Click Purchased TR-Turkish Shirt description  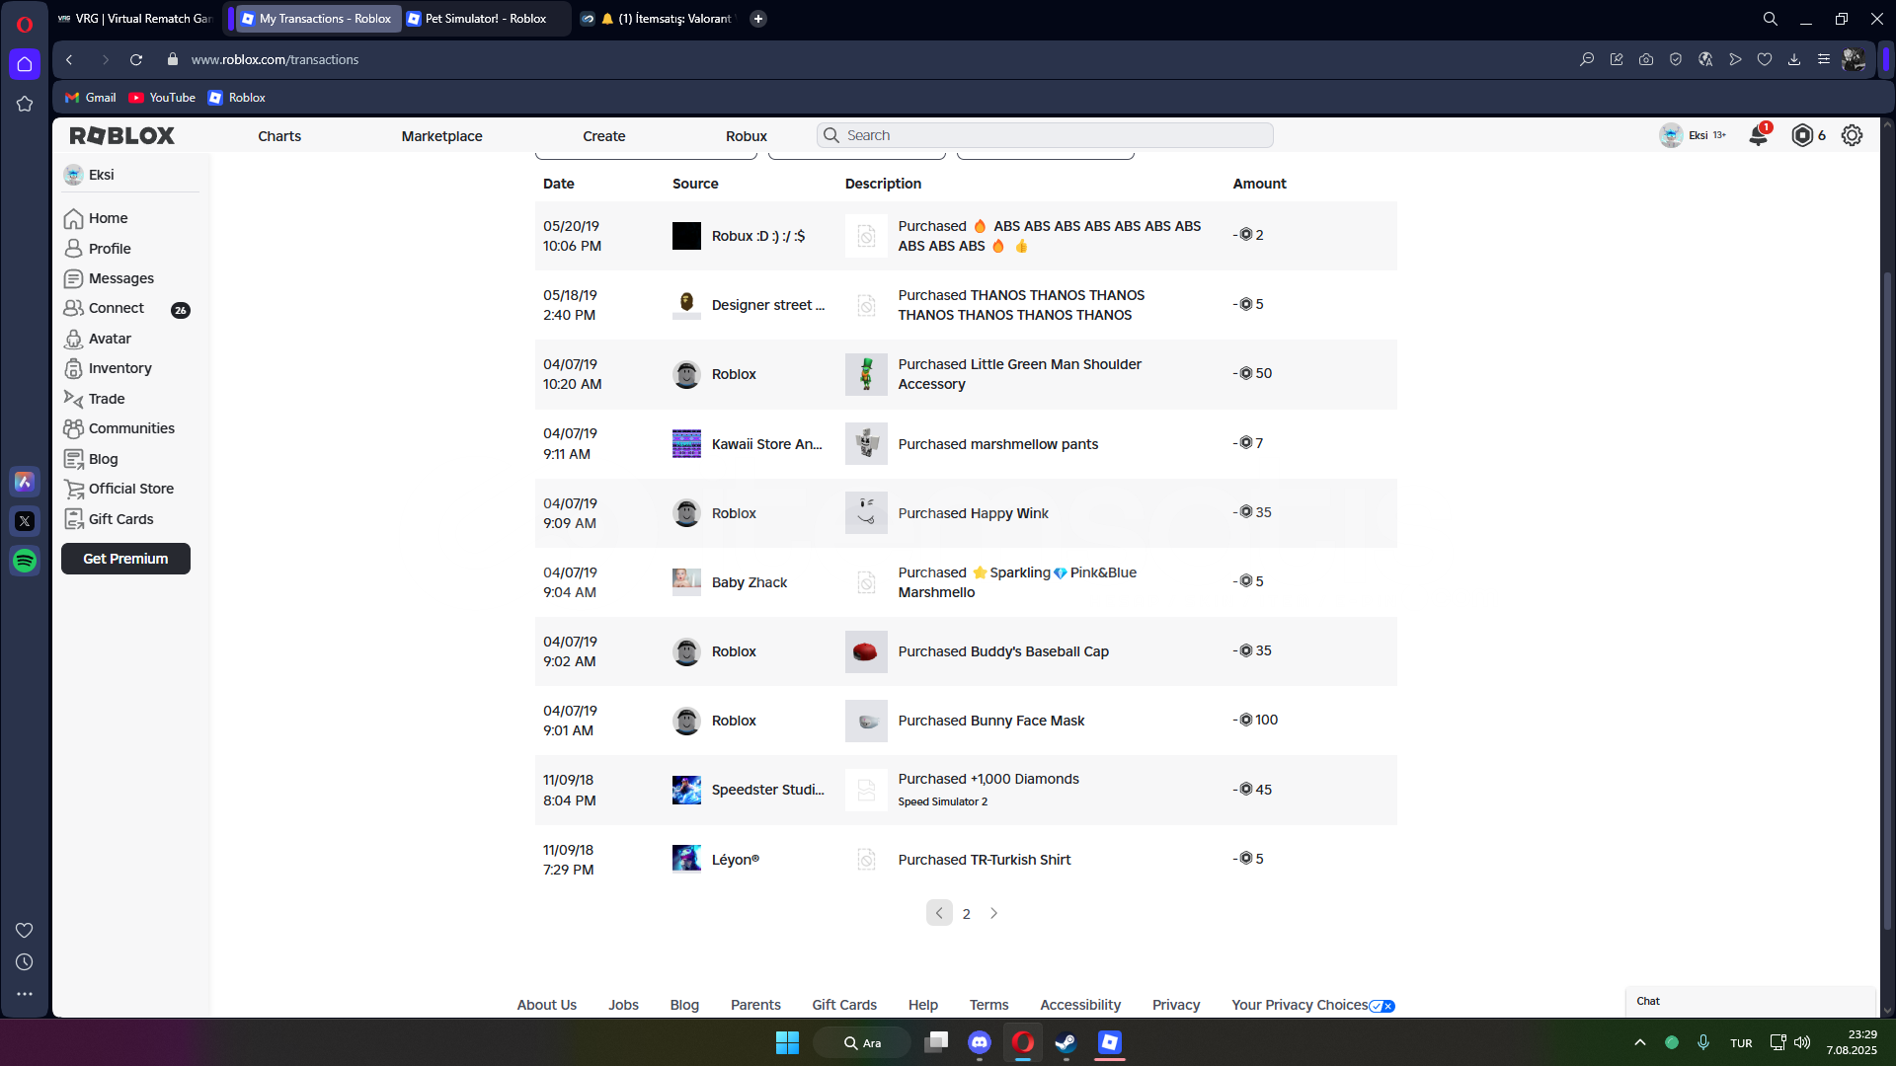pyautogui.click(x=984, y=860)
